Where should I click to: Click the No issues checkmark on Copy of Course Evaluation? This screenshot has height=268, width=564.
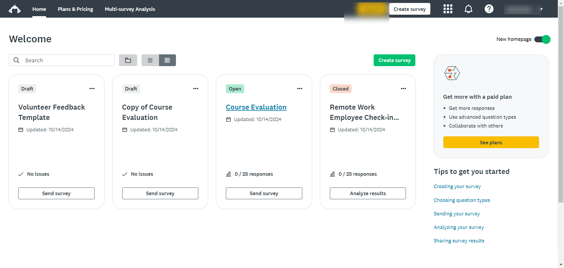point(125,174)
